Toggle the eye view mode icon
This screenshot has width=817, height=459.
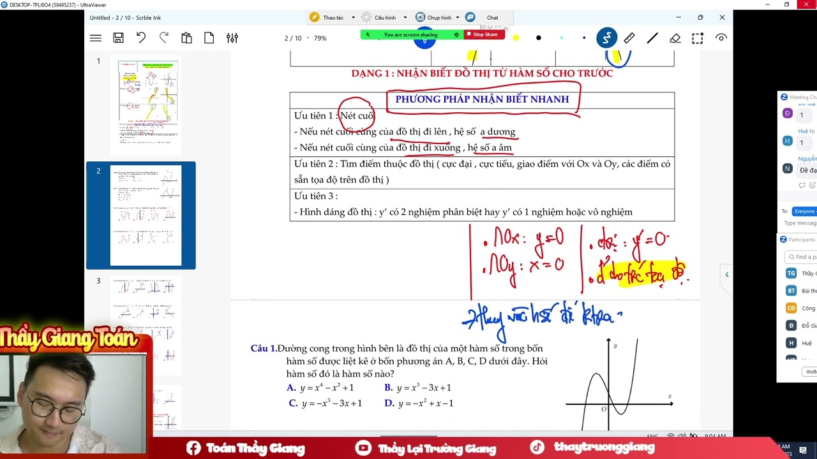pos(721,38)
